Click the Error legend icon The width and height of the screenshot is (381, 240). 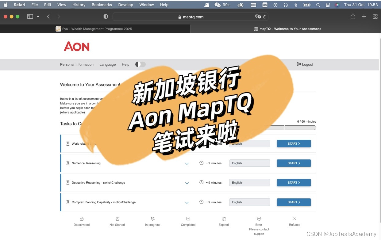(259, 219)
